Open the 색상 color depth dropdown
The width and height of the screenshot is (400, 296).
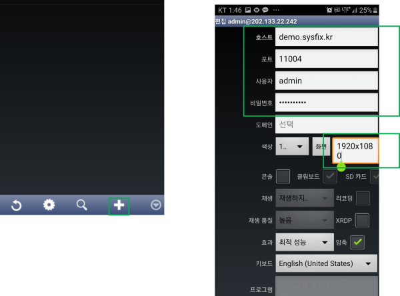point(291,146)
